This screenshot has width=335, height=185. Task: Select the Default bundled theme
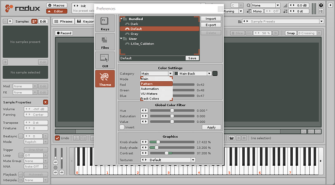(159, 28)
